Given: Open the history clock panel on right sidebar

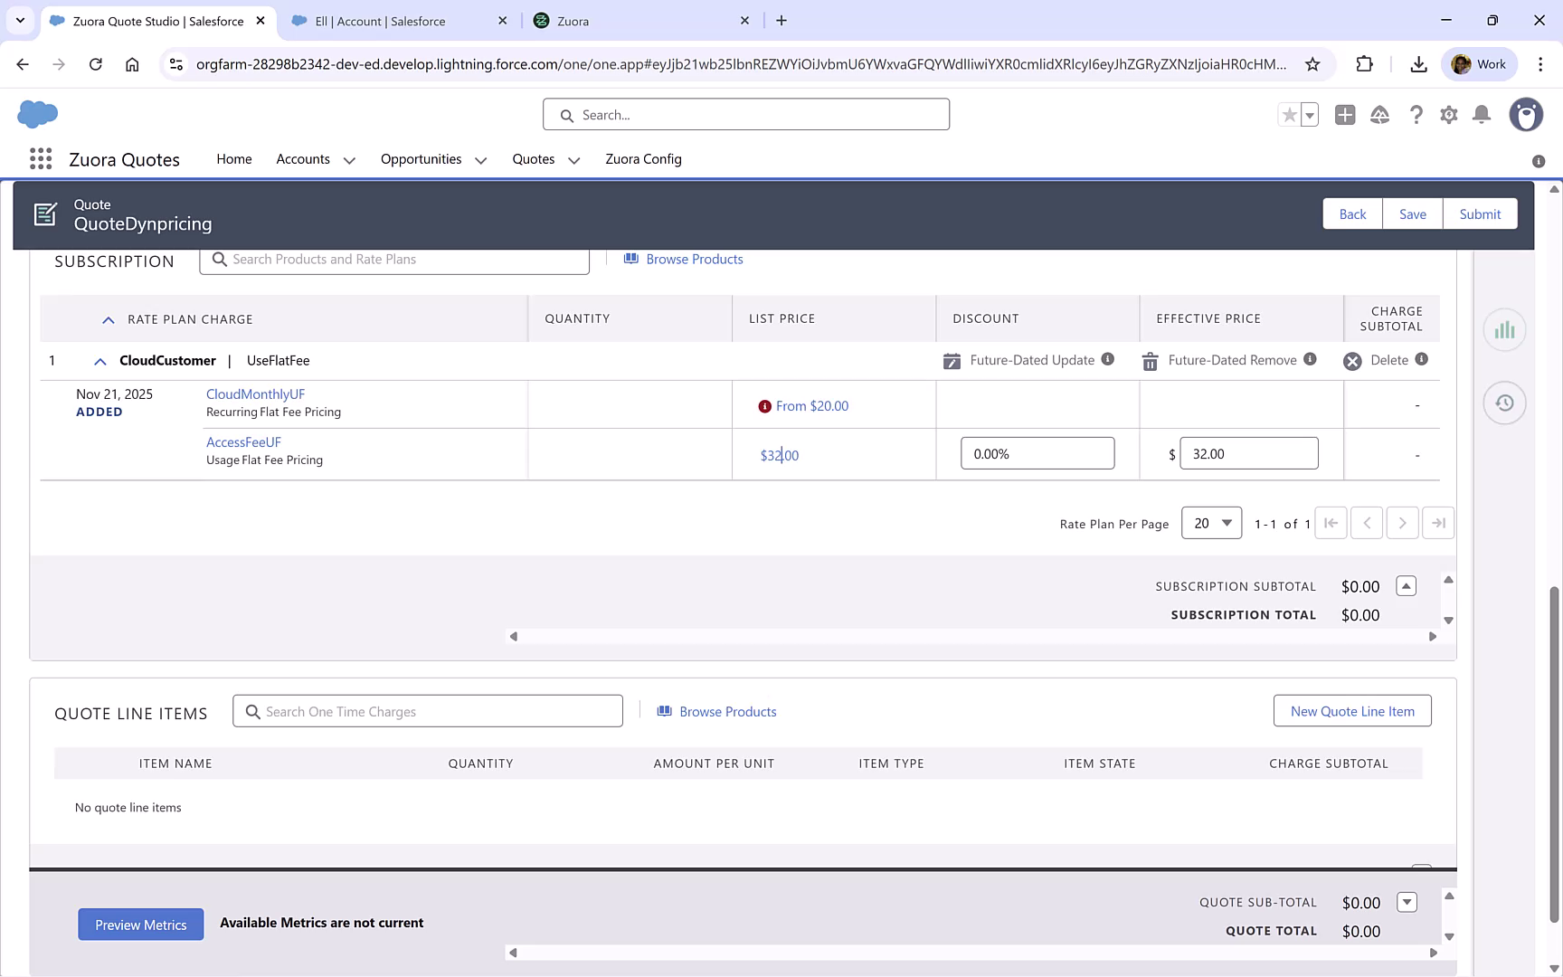Looking at the screenshot, I should click(1504, 403).
